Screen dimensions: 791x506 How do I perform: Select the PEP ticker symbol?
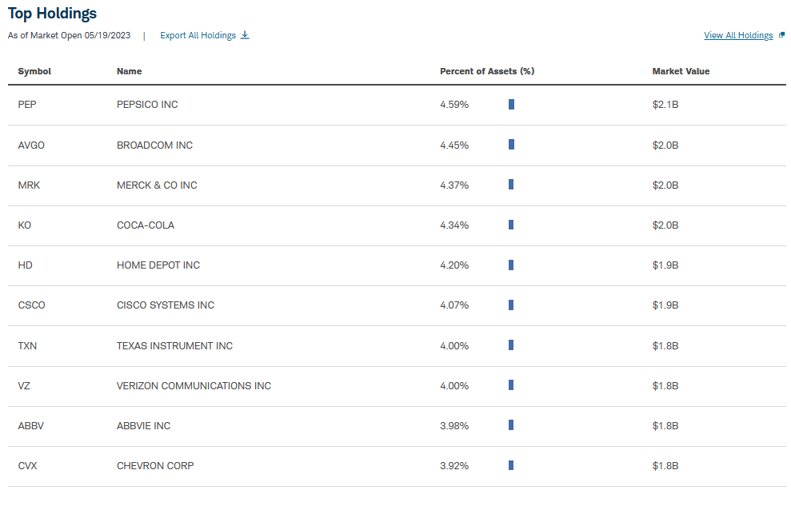tap(28, 104)
